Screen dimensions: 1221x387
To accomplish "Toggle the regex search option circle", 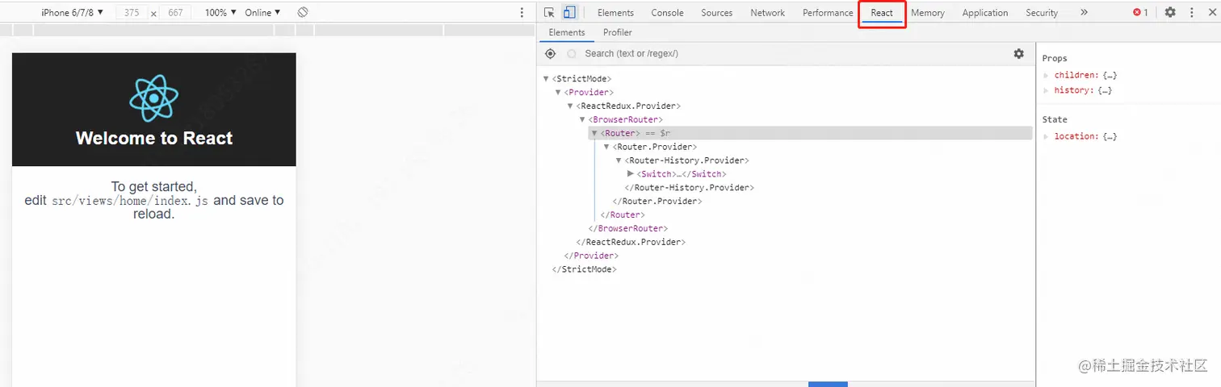I will 572,53.
